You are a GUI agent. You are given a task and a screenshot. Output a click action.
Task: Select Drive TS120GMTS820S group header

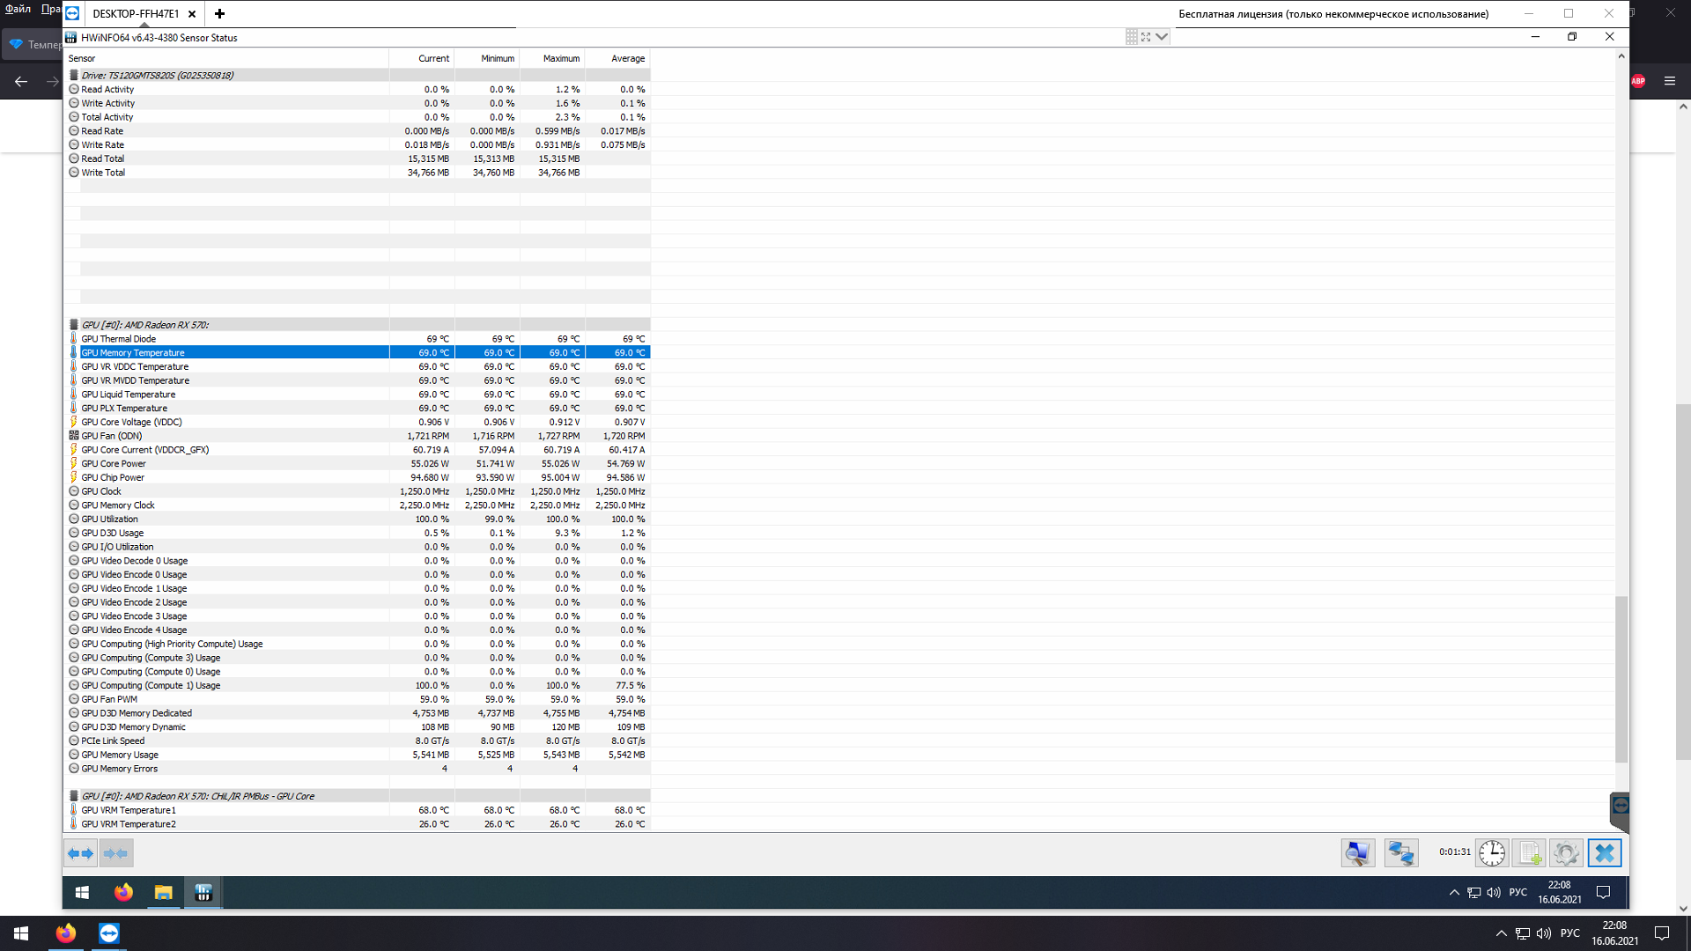click(x=358, y=76)
